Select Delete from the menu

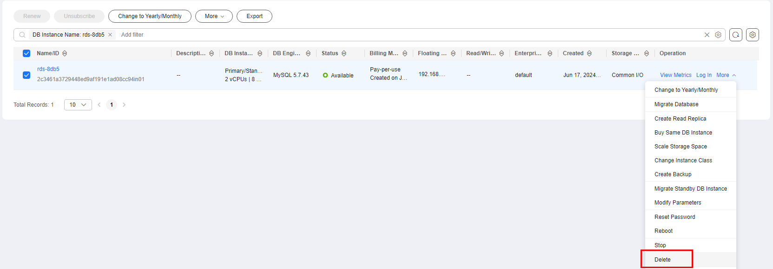691,260
